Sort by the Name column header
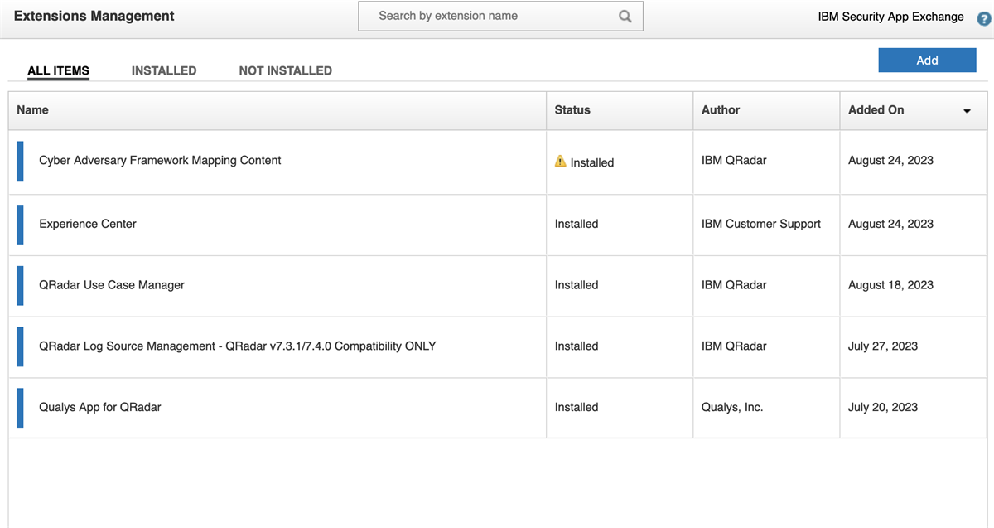 tap(33, 110)
